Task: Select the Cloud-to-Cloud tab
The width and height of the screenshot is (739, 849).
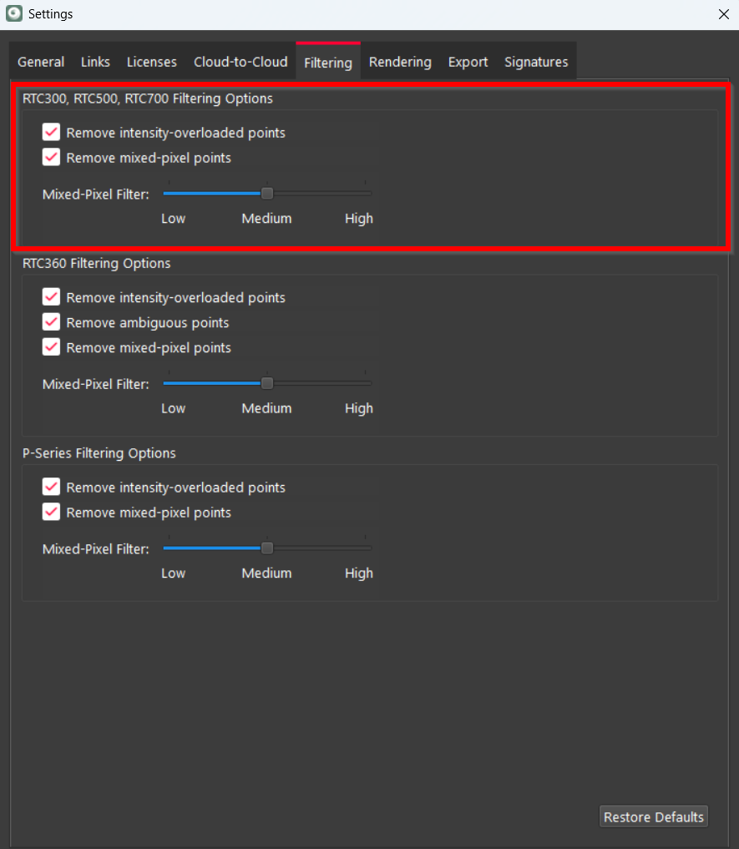Action: coord(240,62)
